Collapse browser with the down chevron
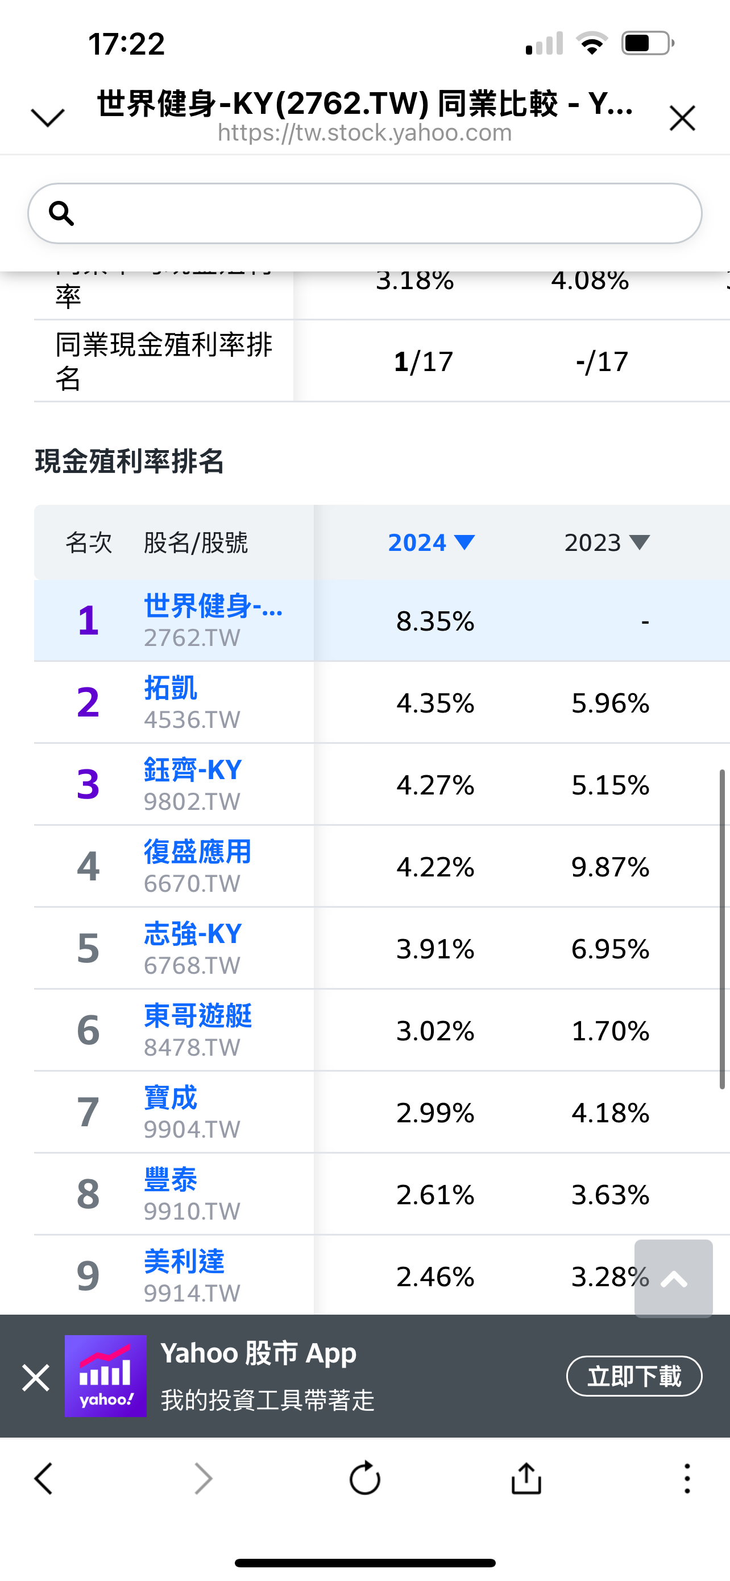730x1581 pixels. point(48,117)
